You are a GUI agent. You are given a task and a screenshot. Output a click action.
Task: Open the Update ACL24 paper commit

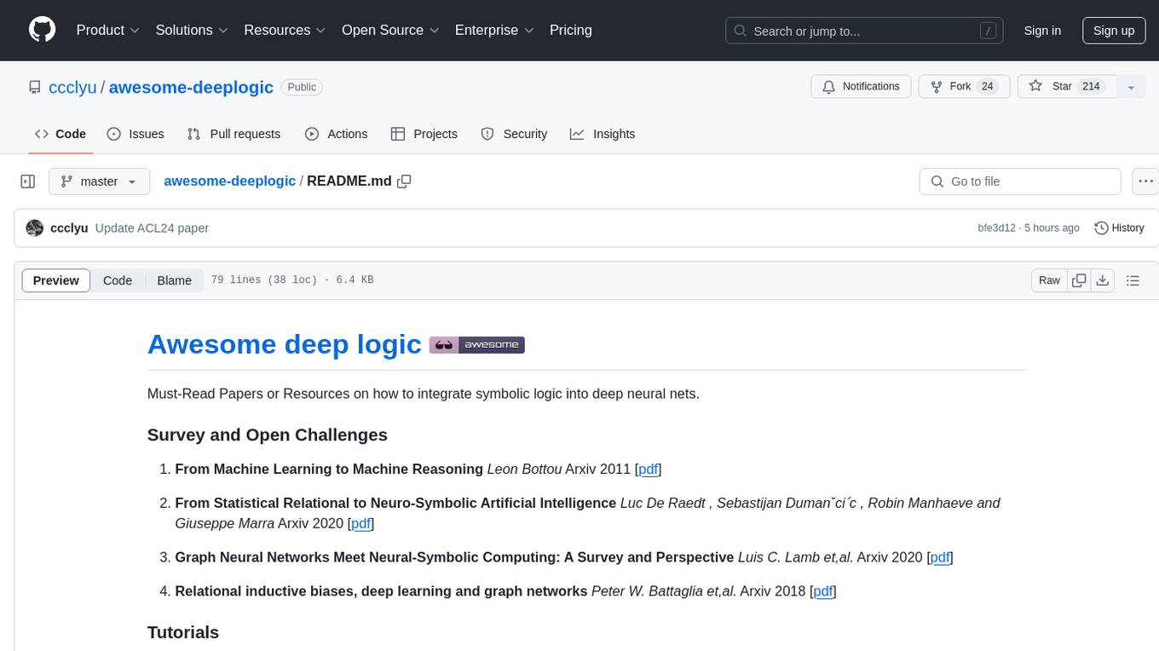pos(152,228)
